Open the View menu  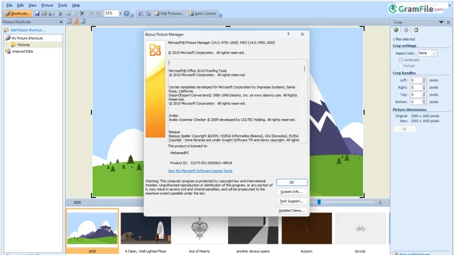click(x=32, y=5)
